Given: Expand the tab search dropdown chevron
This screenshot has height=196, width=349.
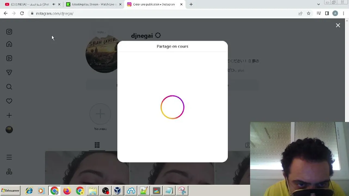Looking at the screenshot, I should tap(319, 4).
